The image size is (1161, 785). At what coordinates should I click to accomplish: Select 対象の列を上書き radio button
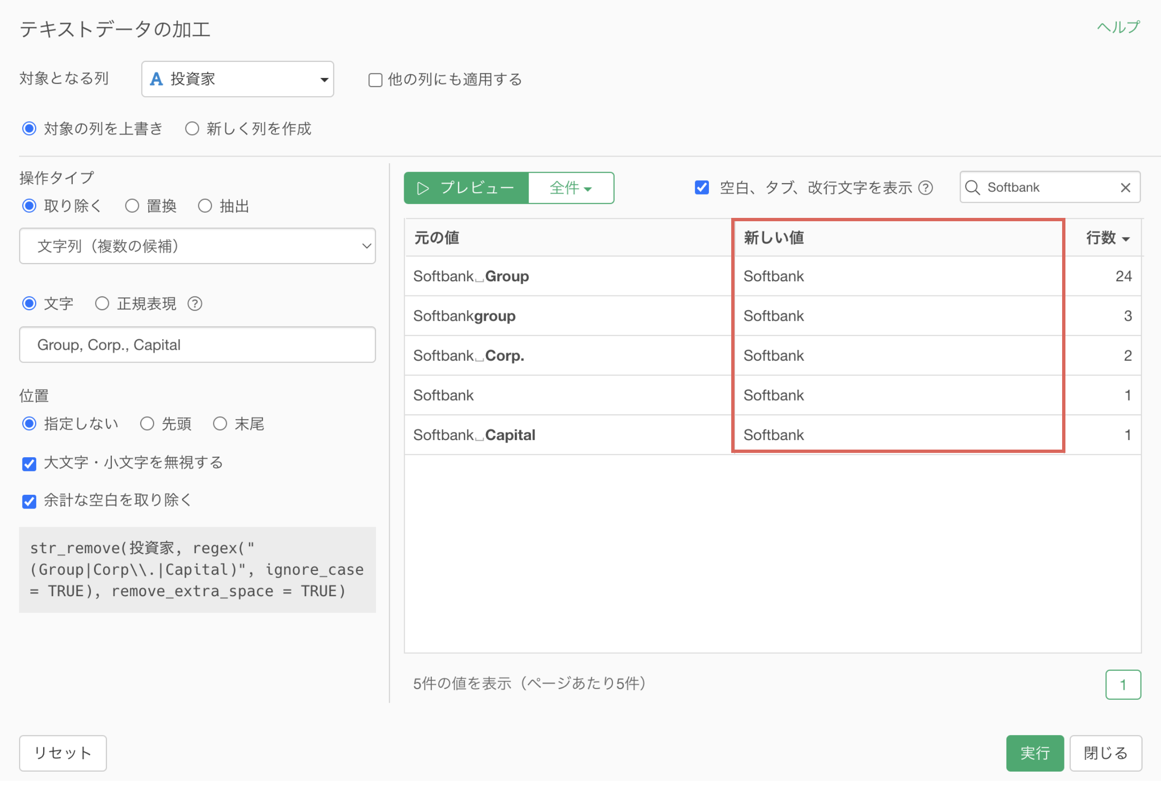coord(29,128)
